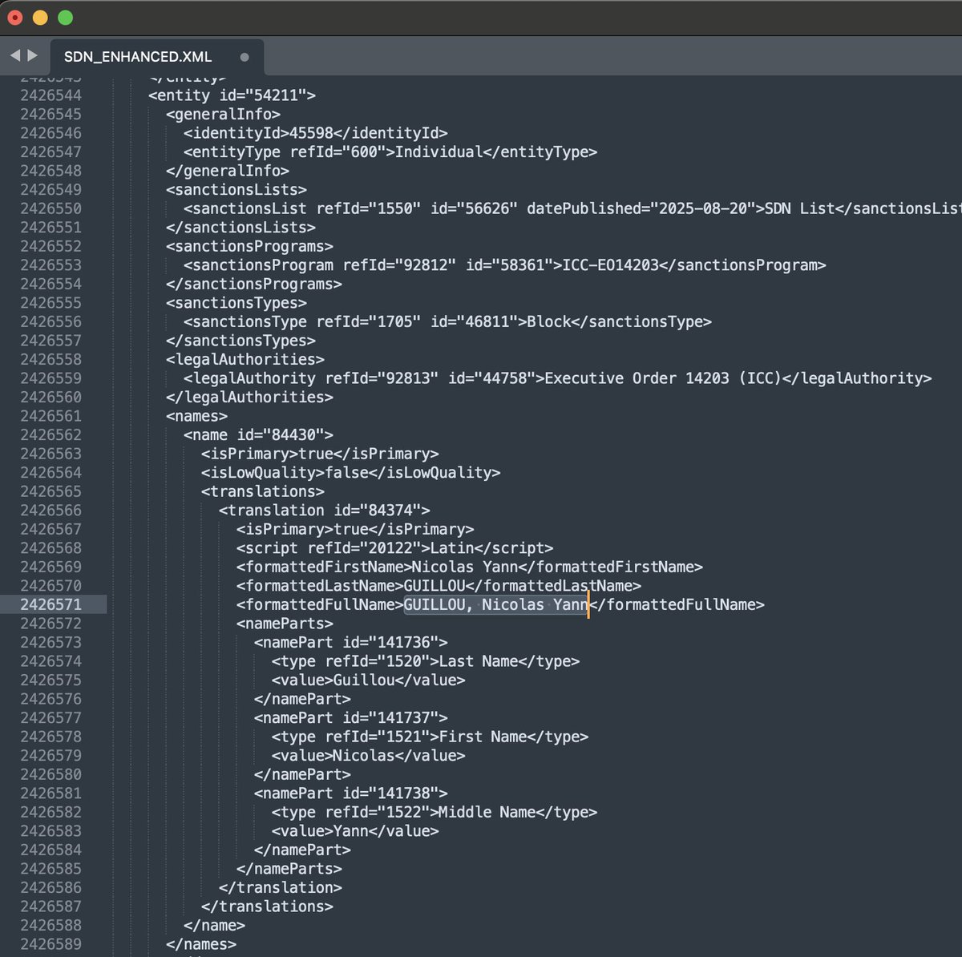Click the <translation id="84374"> tag
The image size is (962, 957).
tap(325, 510)
